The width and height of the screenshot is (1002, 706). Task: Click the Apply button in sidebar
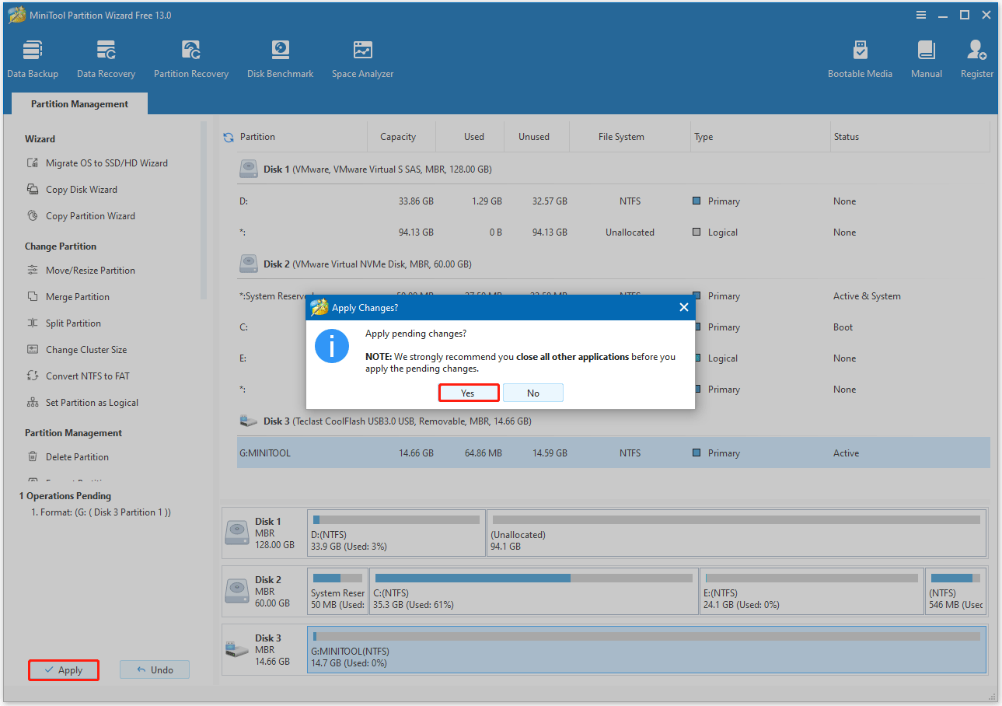pos(64,669)
